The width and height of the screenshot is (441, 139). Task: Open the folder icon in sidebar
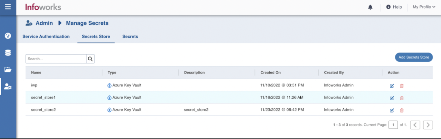(x=8, y=69)
